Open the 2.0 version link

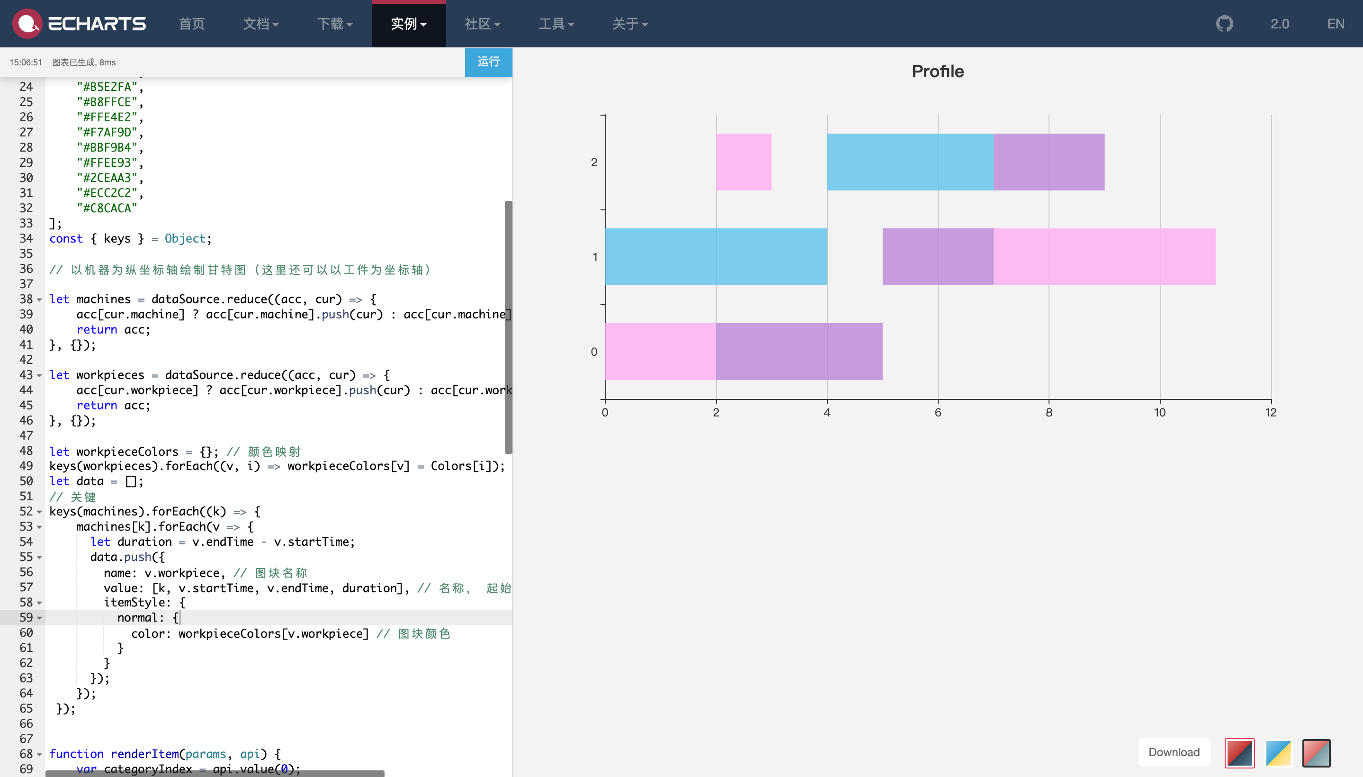[x=1279, y=24]
